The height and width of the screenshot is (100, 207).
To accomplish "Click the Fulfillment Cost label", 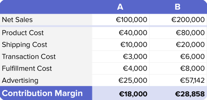I will point(27,68).
